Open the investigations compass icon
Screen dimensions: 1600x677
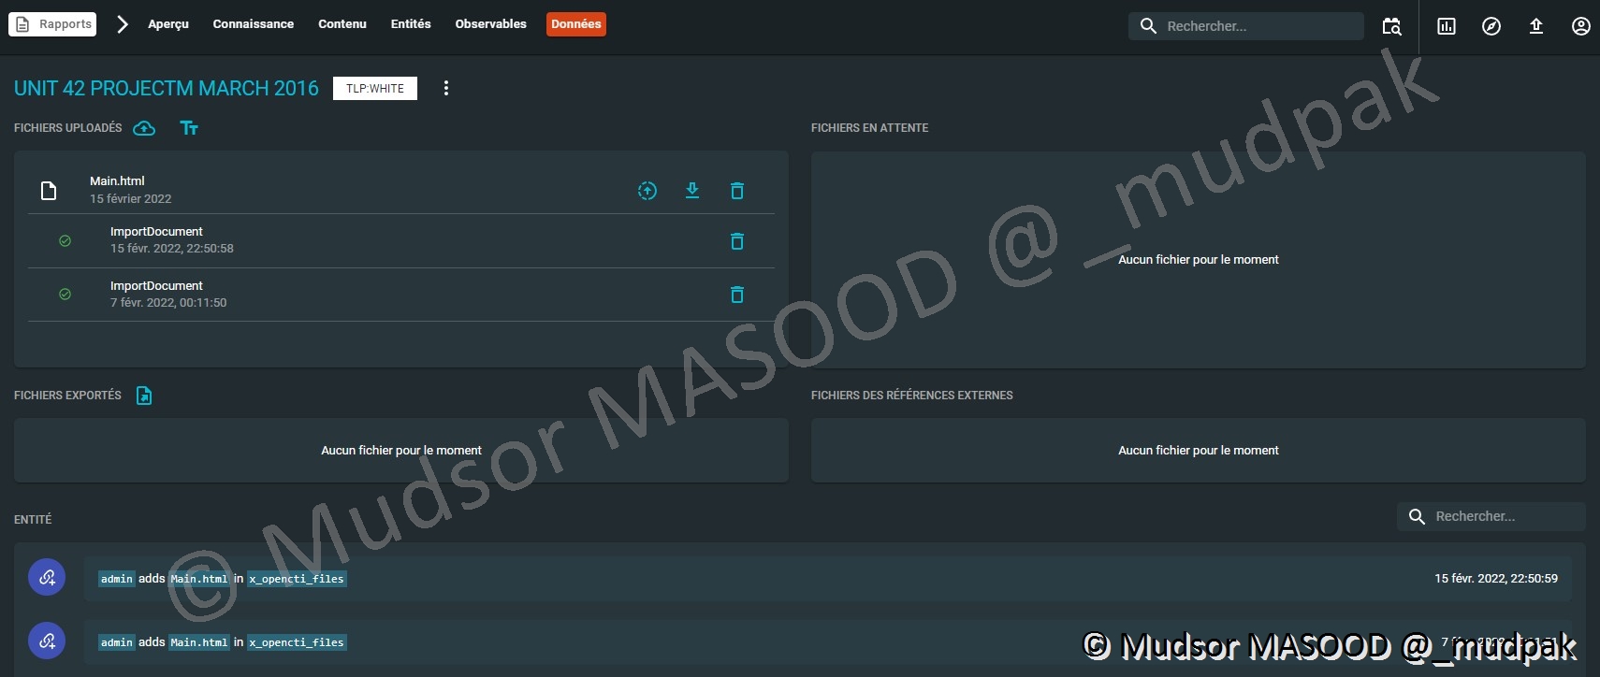tap(1491, 26)
